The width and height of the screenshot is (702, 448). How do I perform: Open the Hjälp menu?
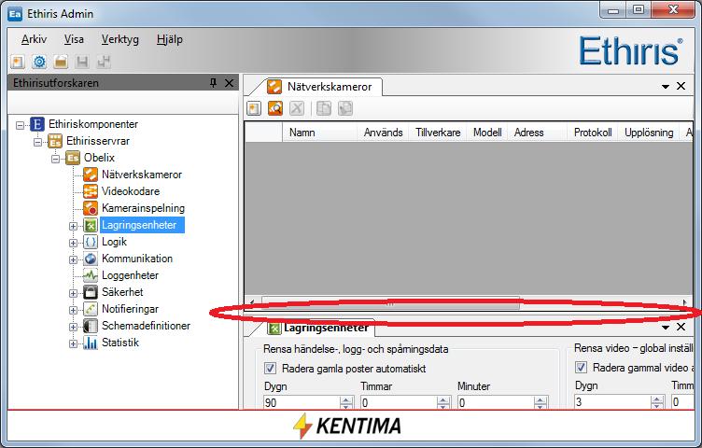click(170, 39)
